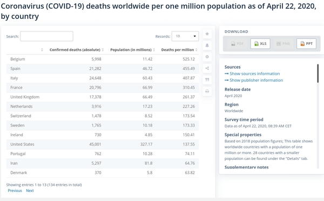Image resolution: width=324 pixels, height=201 pixels.
Task: Sort by Population (in millions) column
Action: [133, 50]
